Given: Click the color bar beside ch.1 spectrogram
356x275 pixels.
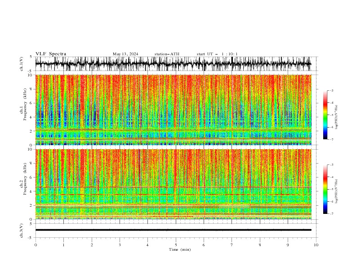Looking at the screenshot, I should 325,115.
